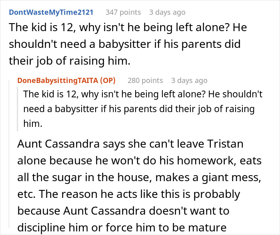The height and width of the screenshot is (235, 280).
Task: Click top comment's line 'shouldn't need a babysitter'
Action: pos(125,44)
